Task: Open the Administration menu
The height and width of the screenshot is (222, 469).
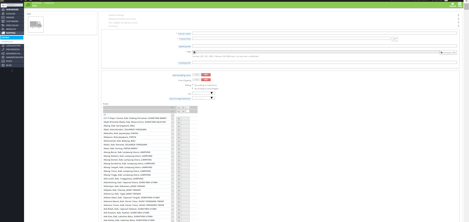Action: pyautogui.click(x=12, y=57)
